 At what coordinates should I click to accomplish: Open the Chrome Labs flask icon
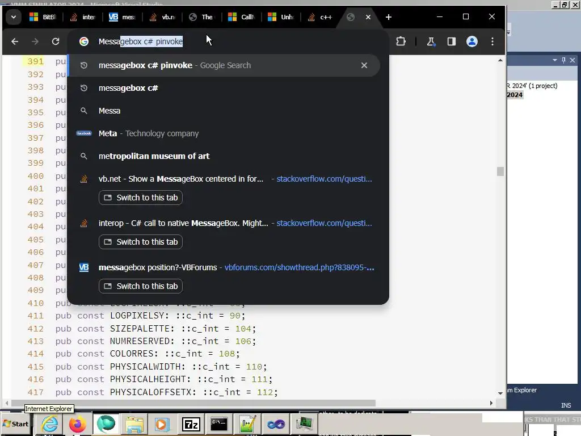click(x=431, y=41)
